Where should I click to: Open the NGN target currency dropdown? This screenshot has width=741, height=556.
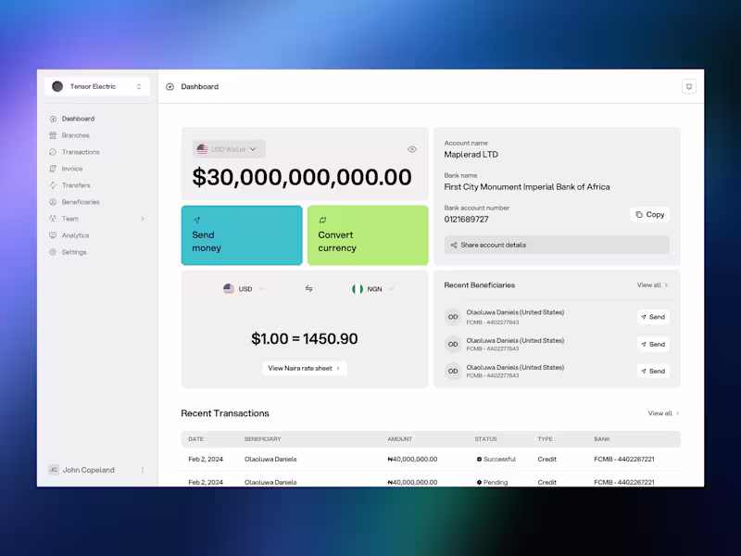373,289
